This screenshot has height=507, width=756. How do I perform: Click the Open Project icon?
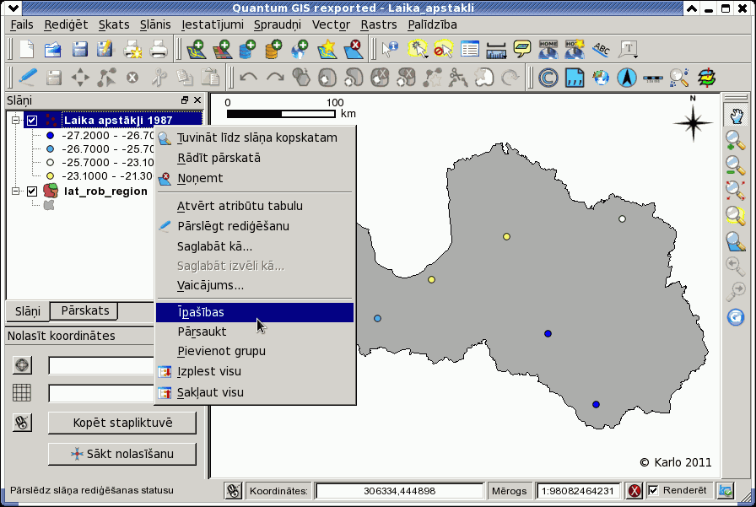tap(52, 49)
